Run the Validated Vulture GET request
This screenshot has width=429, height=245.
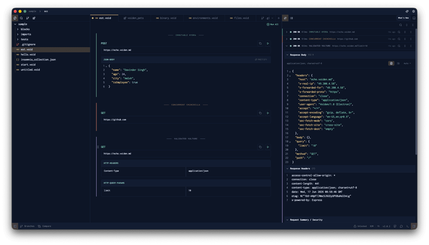pos(268,147)
